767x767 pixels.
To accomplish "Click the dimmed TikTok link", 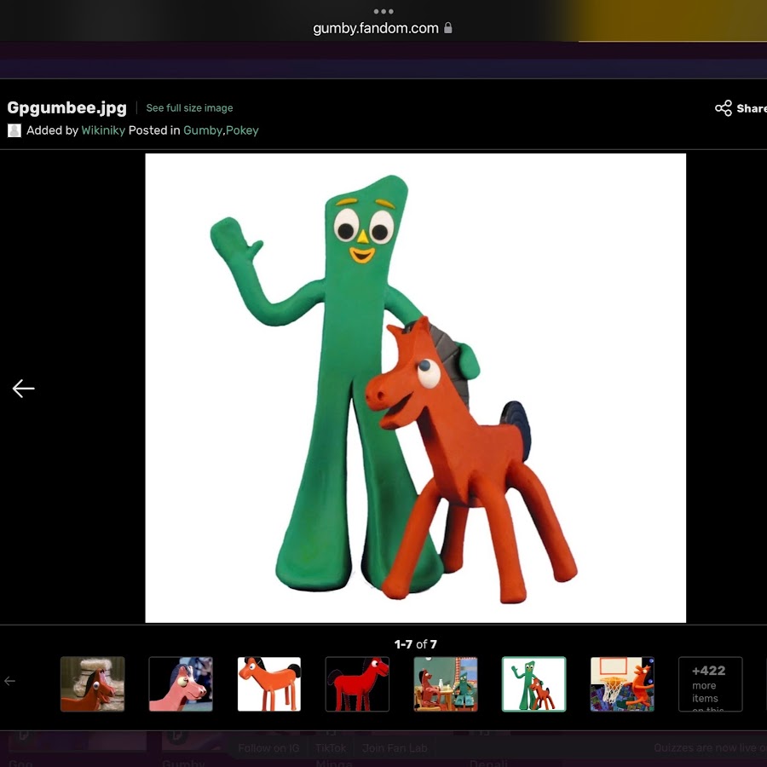I will pos(331,748).
